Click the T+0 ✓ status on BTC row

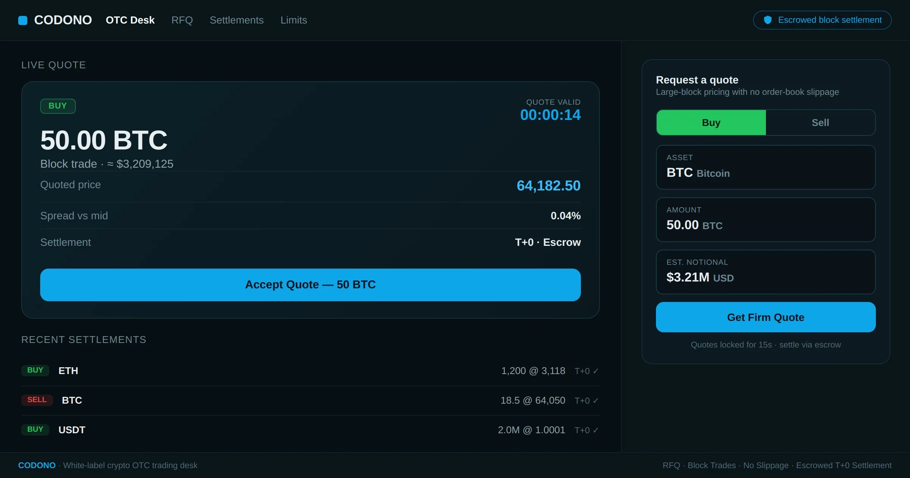[x=587, y=401]
